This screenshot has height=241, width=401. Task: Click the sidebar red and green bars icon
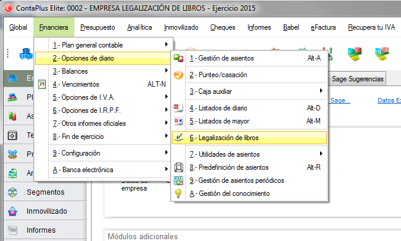pos(12,116)
